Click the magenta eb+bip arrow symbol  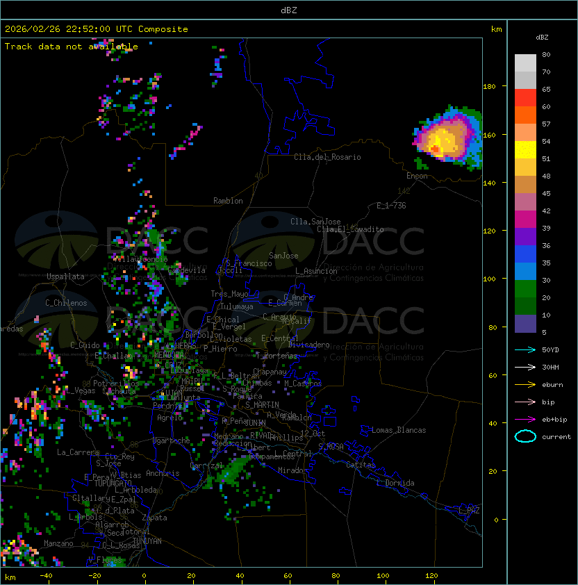tap(525, 420)
